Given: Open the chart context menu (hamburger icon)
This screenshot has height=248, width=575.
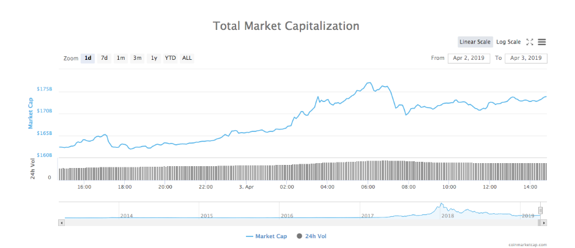Looking at the screenshot, I should click(542, 42).
